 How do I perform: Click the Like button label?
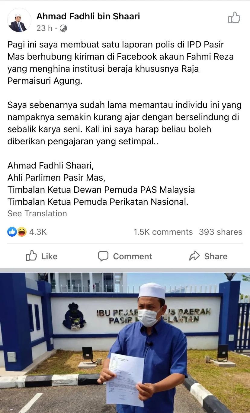point(49,256)
